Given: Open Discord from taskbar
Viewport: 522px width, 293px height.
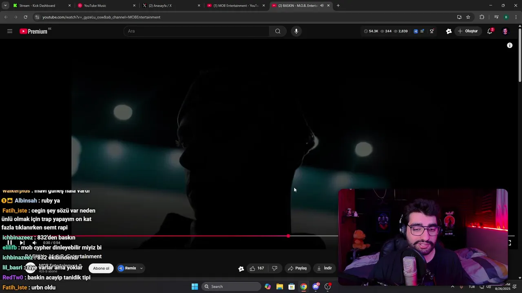Looking at the screenshot, I should (316, 286).
